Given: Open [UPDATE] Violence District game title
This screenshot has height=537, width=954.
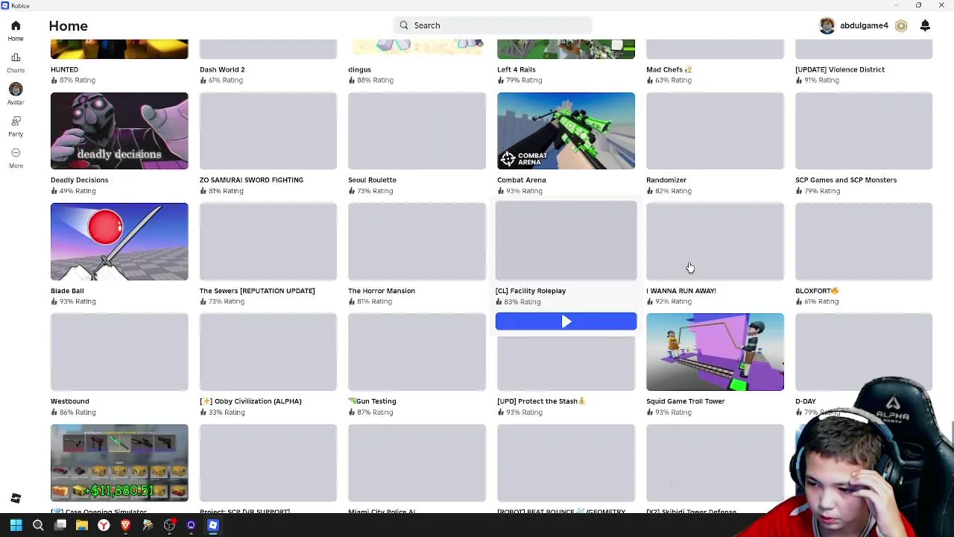Looking at the screenshot, I should [x=840, y=69].
